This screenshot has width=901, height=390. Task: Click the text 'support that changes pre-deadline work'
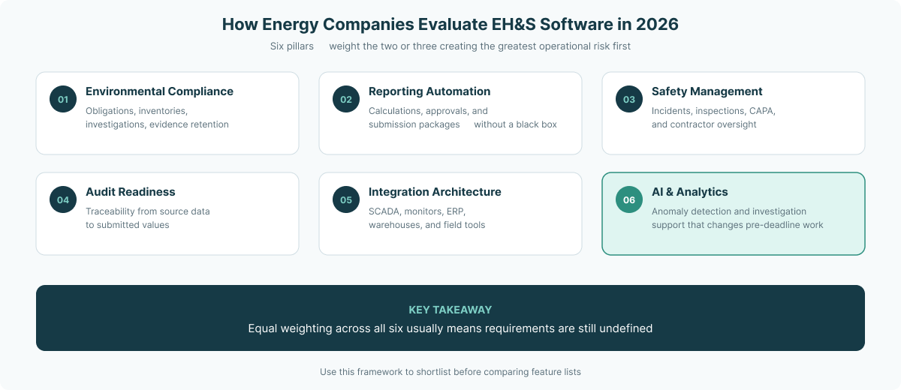click(x=737, y=225)
